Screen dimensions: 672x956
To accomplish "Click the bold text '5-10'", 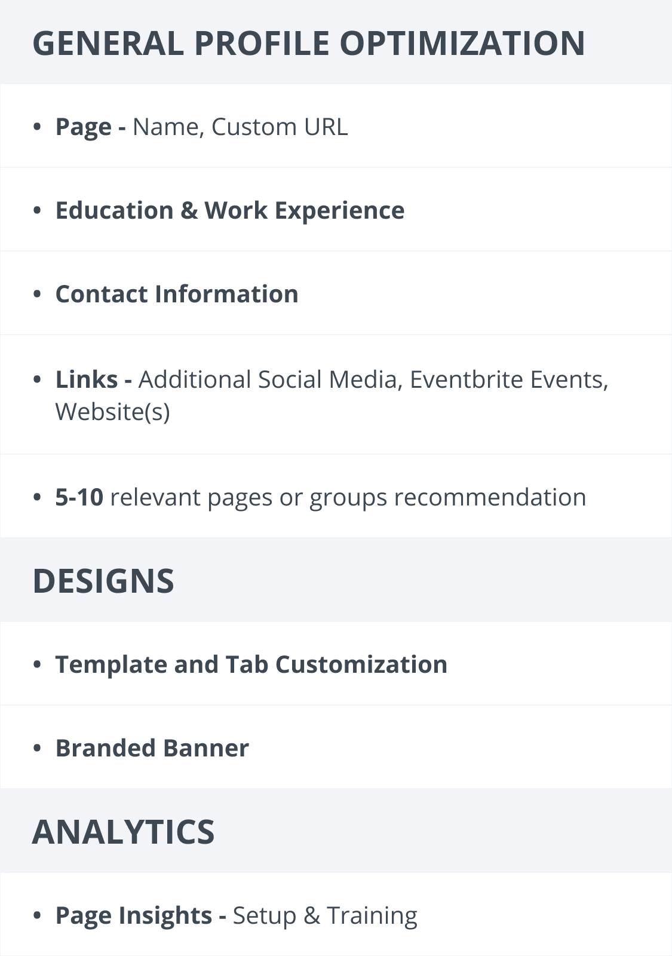I will tap(79, 497).
